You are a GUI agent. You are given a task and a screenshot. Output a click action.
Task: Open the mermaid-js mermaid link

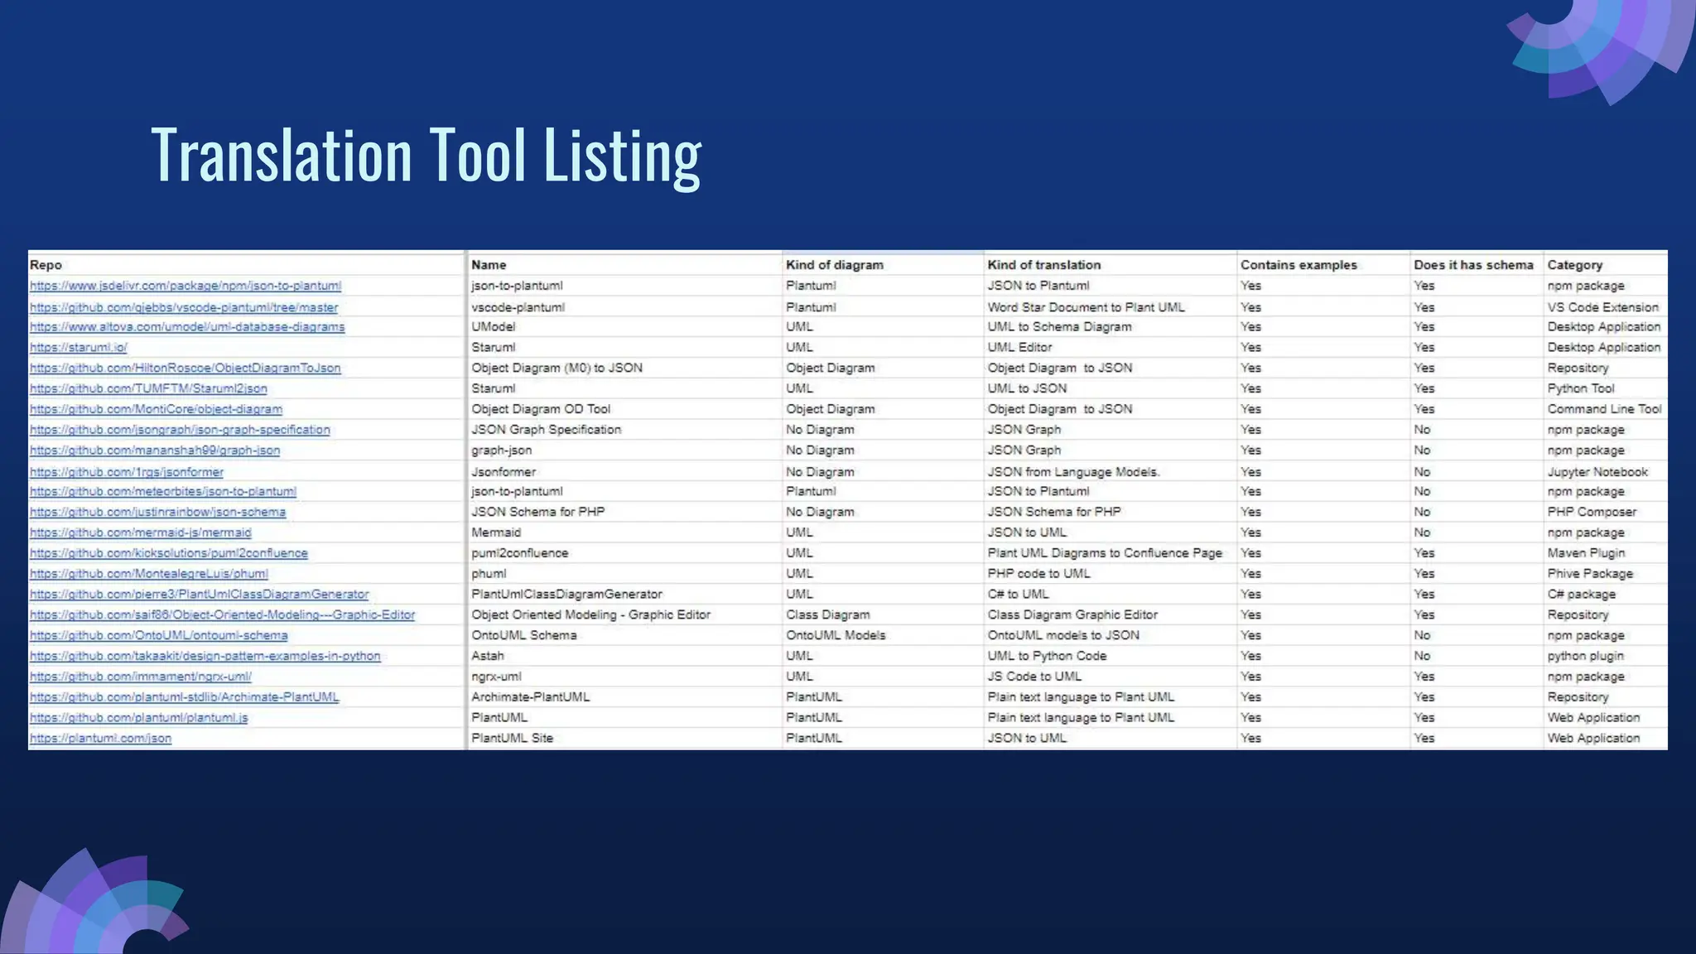141,532
